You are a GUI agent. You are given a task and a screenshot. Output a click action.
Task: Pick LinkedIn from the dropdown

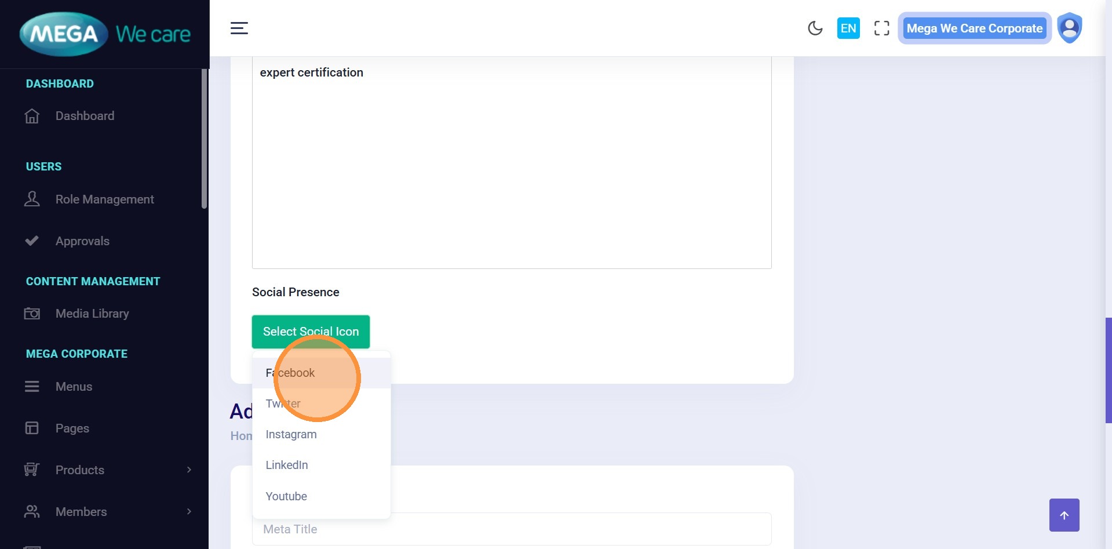[x=287, y=465]
